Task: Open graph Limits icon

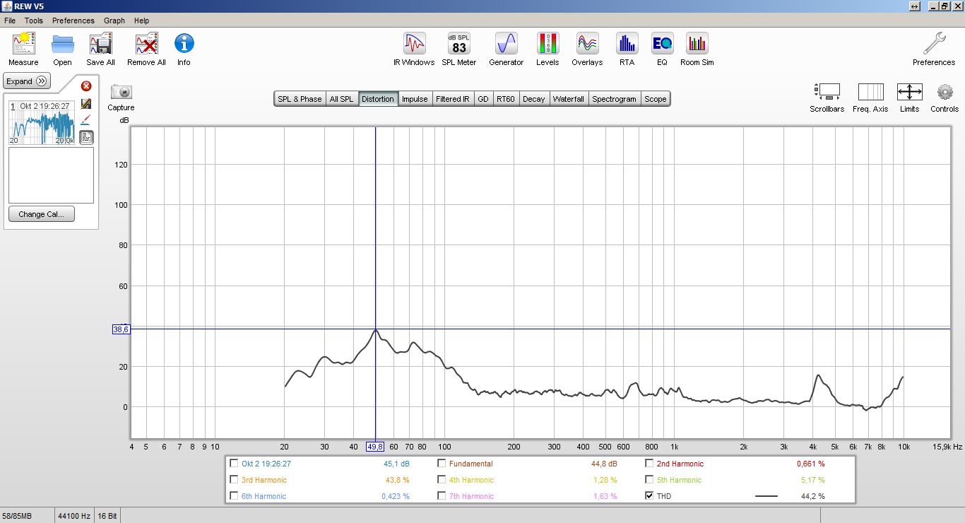Action: (x=909, y=92)
